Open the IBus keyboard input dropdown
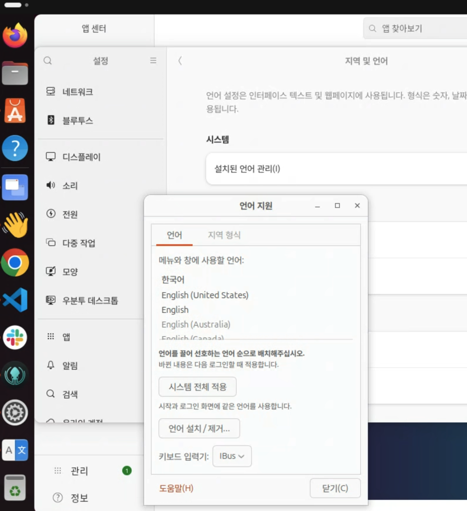This screenshot has height=511, width=467. tap(232, 456)
